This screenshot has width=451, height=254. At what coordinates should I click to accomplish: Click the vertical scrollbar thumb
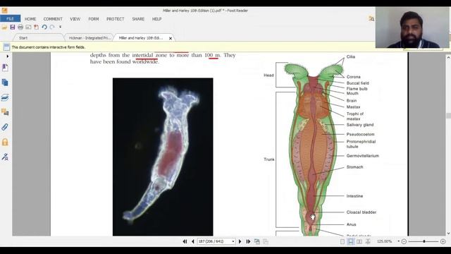(448, 116)
